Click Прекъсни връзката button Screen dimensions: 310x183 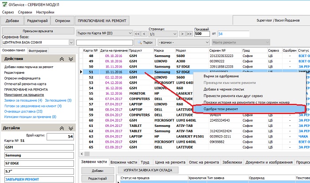(38, 31)
